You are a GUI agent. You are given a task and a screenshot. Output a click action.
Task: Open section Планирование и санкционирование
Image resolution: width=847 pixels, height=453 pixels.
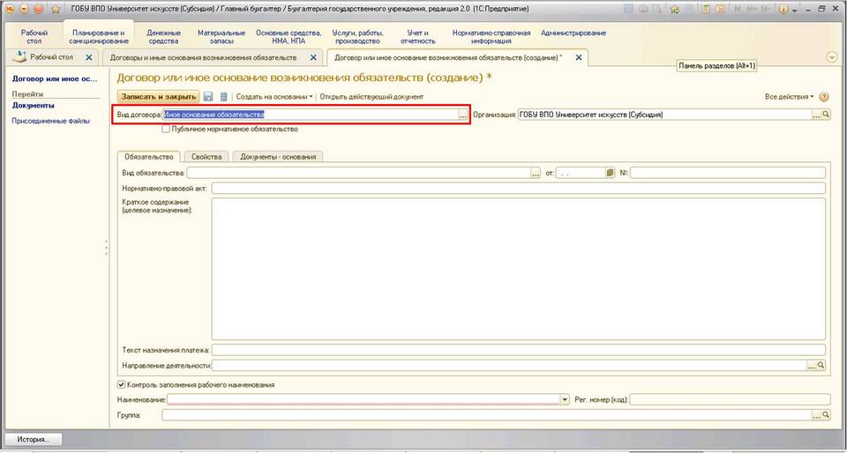tap(98, 37)
